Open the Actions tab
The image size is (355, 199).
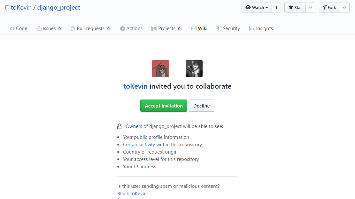tap(131, 28)
